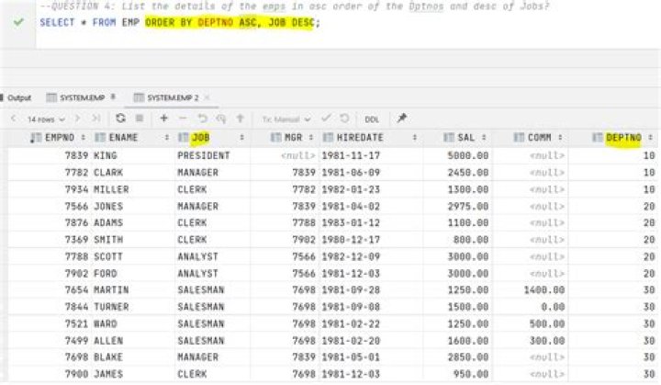Click the stop square icon in the toolbar
Viewport: 661px width, 385px height.
(140, 119)
